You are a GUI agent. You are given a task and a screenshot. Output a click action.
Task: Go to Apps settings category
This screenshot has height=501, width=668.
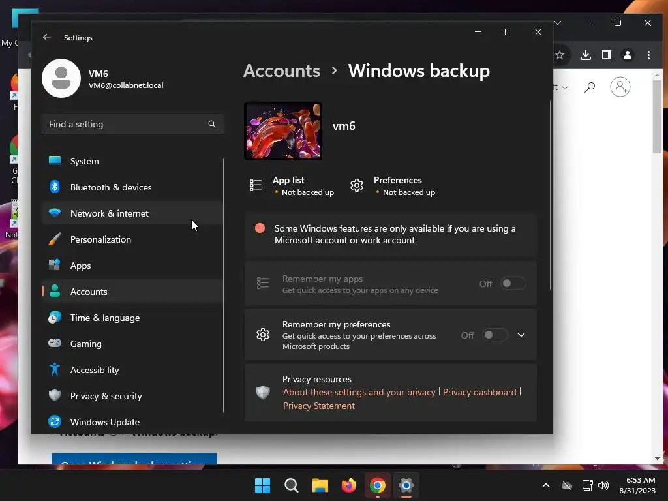[132, 266]
